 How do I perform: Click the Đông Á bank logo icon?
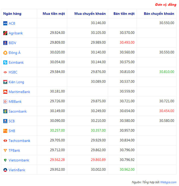click(5, 53)
